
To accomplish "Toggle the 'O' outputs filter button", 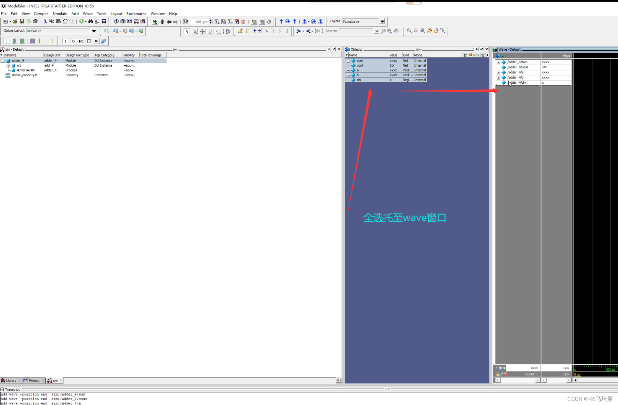I will coord(73,41).
